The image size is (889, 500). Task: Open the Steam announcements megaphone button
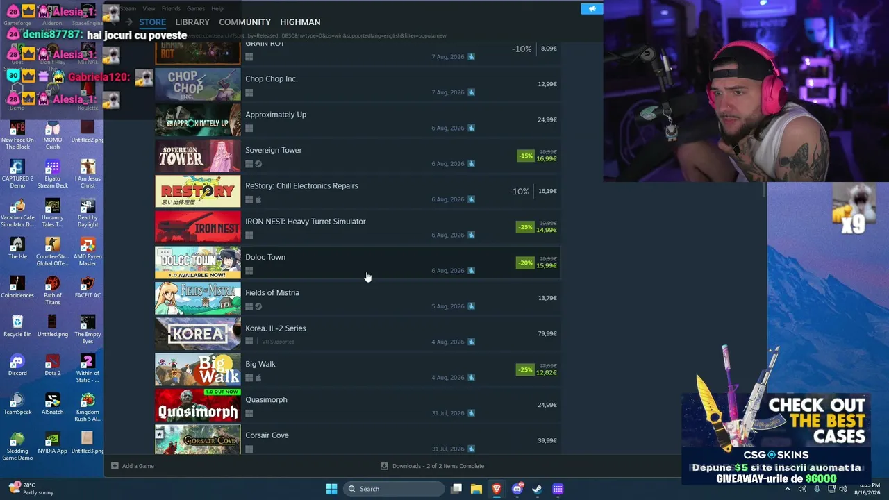point(592,9)
